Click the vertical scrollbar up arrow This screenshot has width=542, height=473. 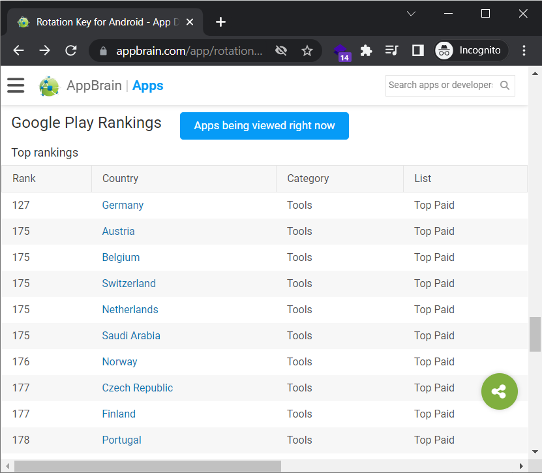(535, 73)
